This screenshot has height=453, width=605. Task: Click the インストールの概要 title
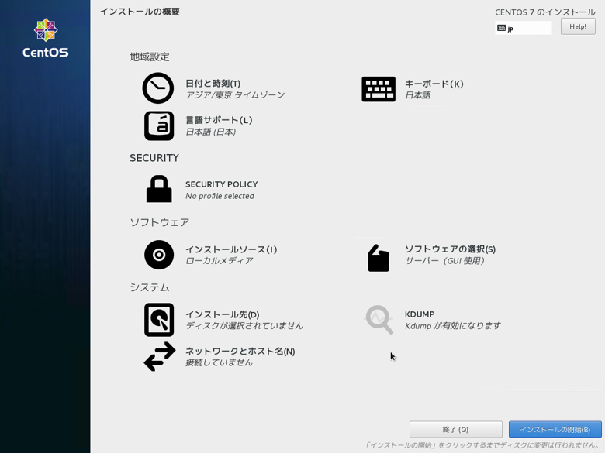point(140,12)
